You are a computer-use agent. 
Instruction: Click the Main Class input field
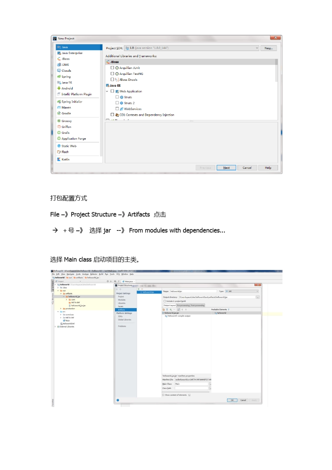(x=192, y=384)
